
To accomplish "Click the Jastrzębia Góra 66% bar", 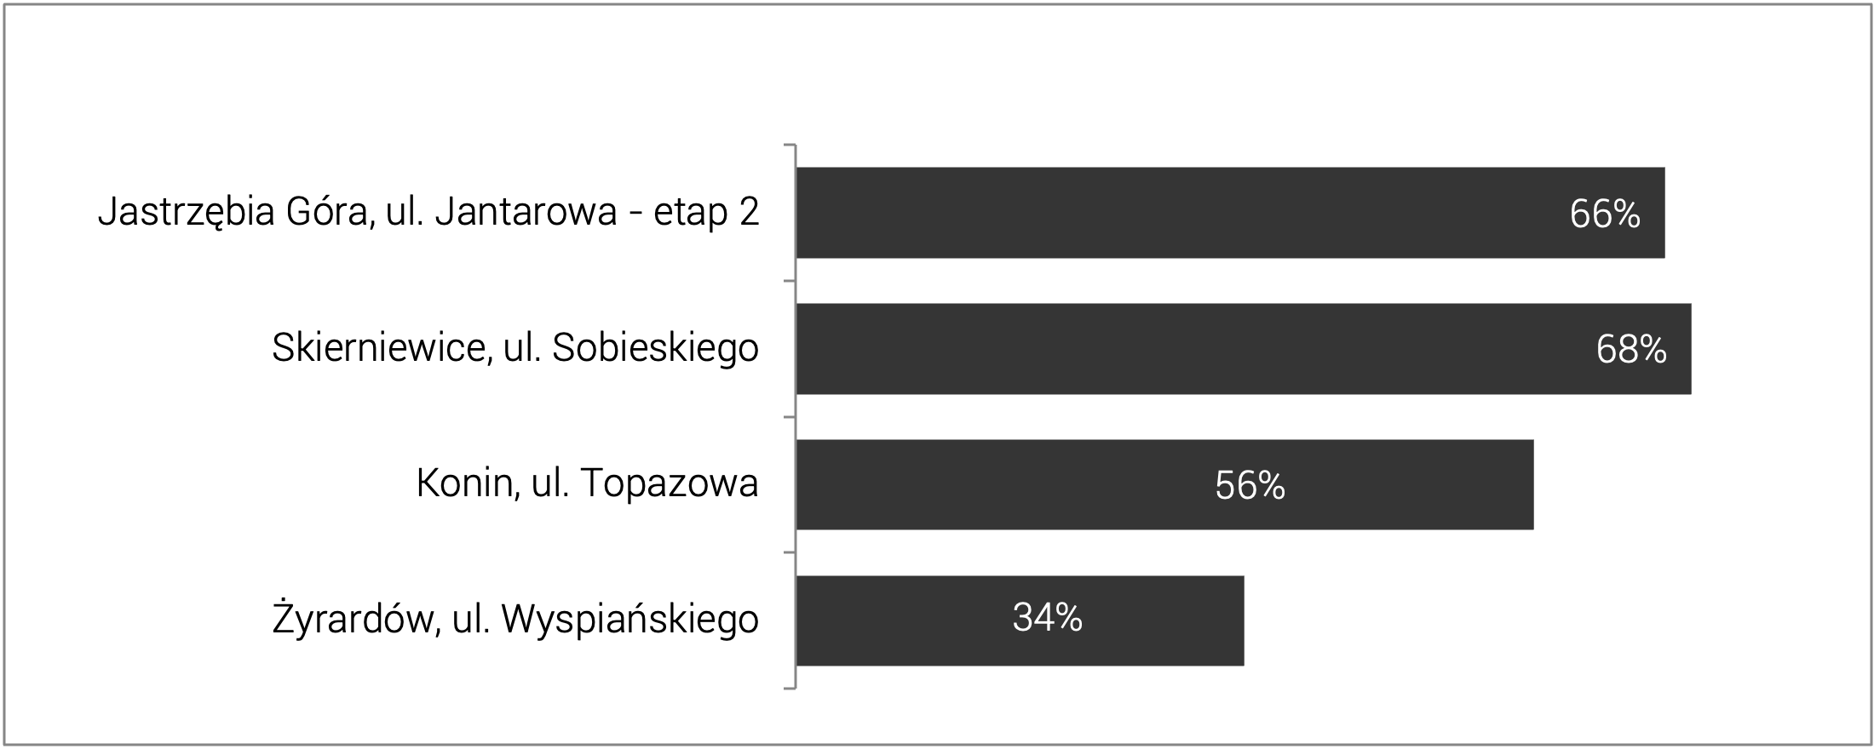I will [x=1230, y=213].
